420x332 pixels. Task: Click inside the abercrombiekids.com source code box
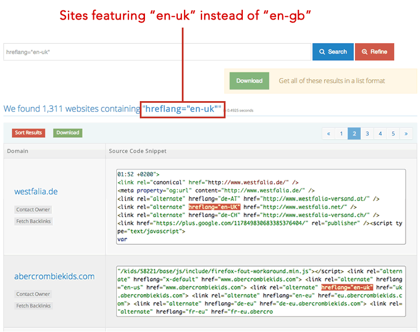click(x=261, y=291)
